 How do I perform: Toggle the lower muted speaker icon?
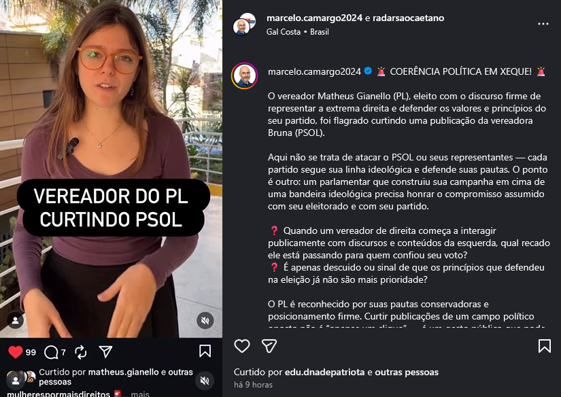coord(205,381)
